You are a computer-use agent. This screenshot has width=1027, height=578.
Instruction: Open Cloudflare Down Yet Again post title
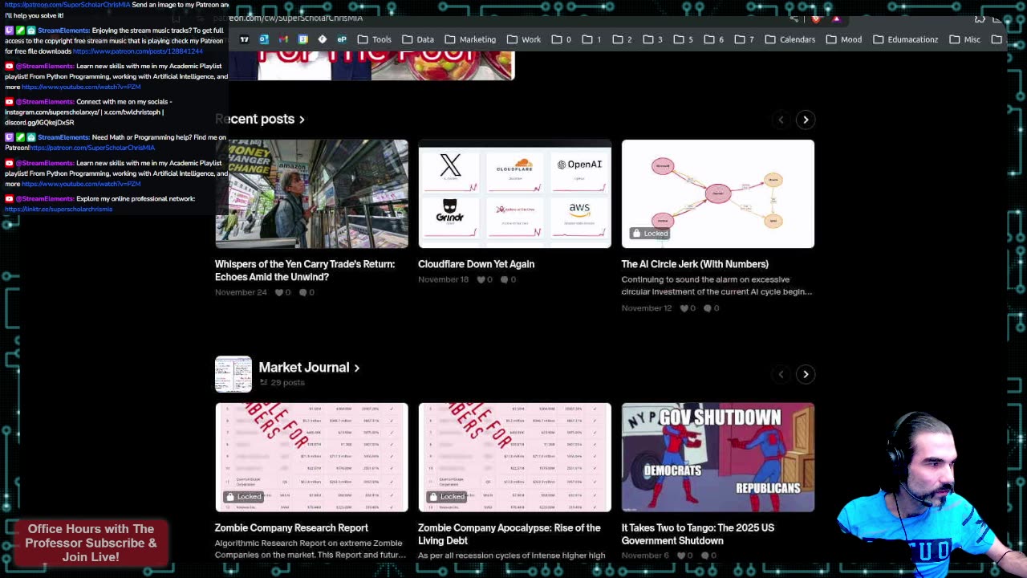(x=476, y=264)
